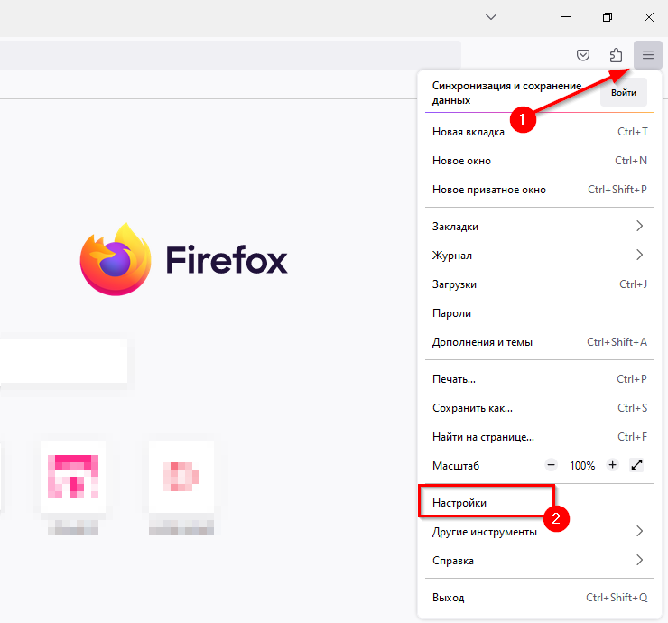The width and height of the screenshot is (668, 623).
Task: Click the hamburger application menu icon
Action: point(647,55)
